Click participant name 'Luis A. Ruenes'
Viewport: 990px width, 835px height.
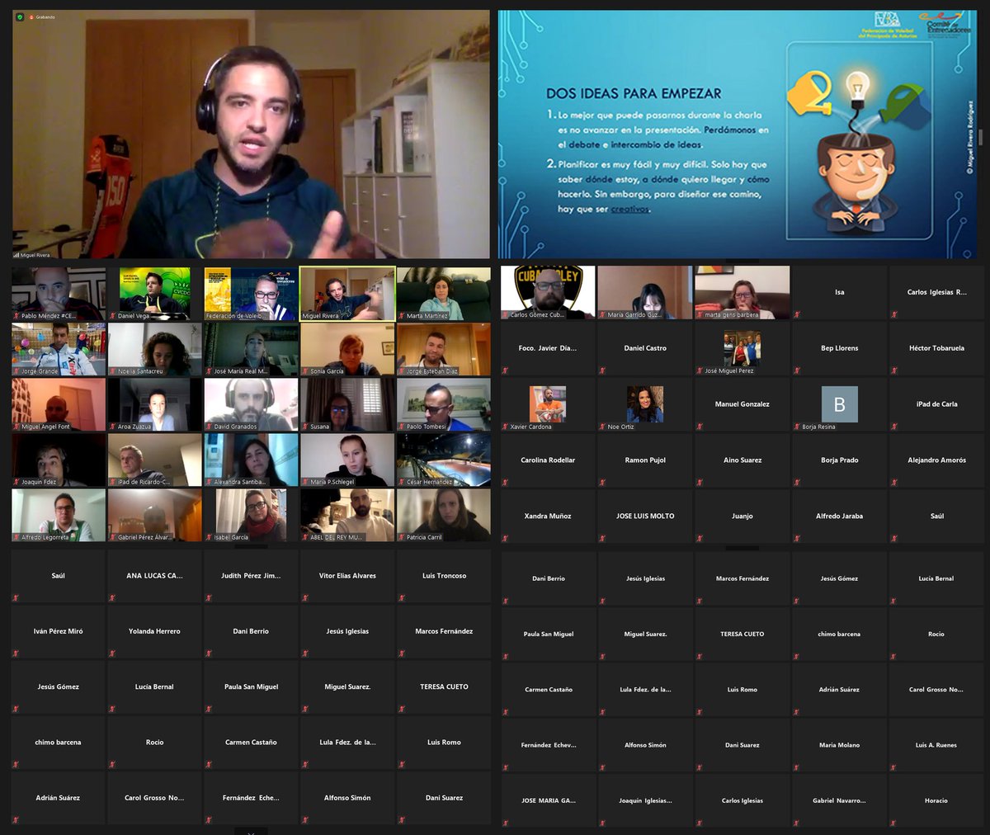tap(936, 745)
